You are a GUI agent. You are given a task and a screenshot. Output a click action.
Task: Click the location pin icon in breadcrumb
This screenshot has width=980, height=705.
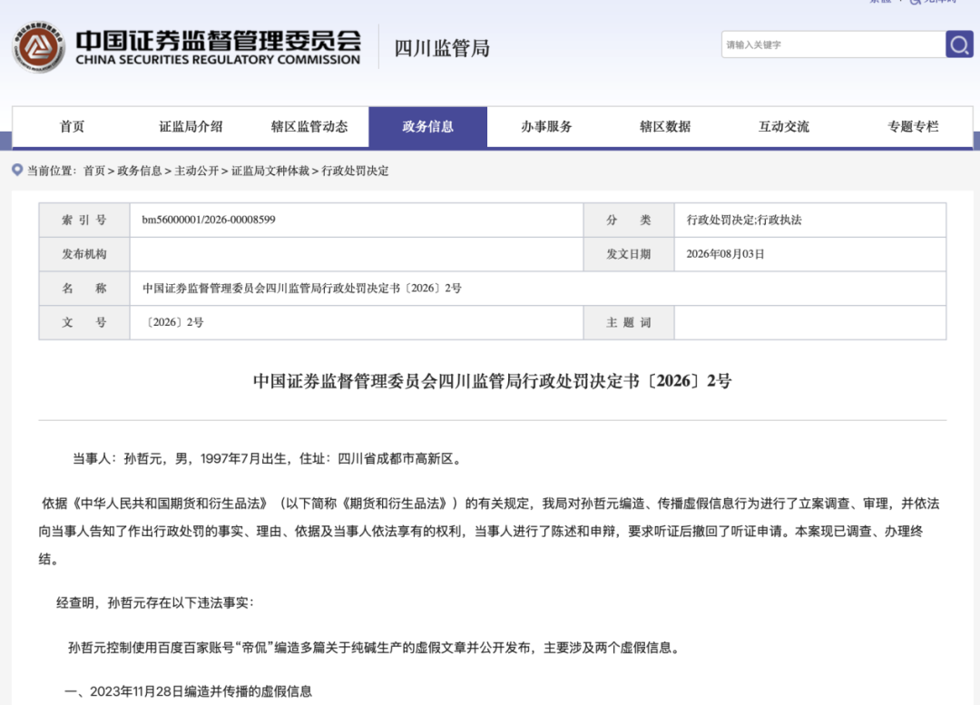click(x=17, y=170)
